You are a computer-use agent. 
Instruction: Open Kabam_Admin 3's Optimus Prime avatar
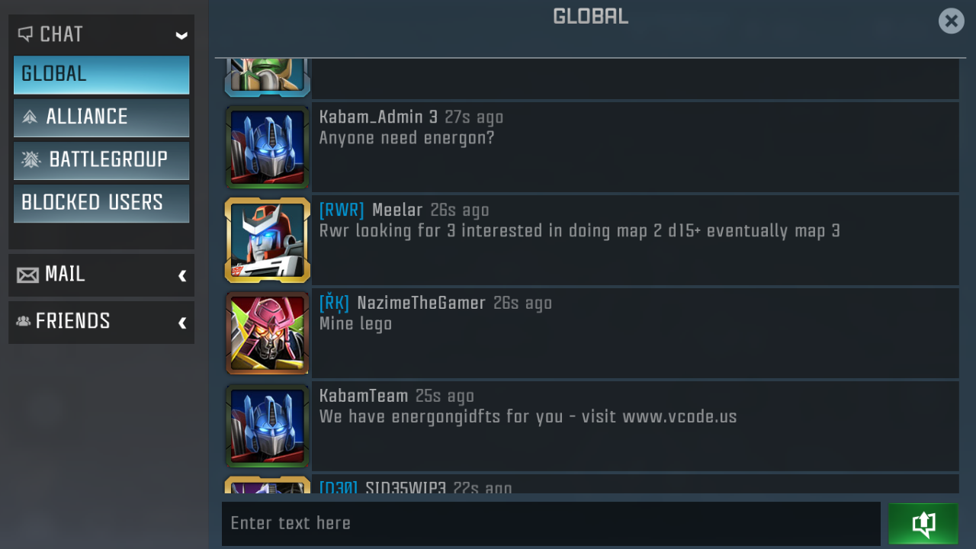click(268, 147)
